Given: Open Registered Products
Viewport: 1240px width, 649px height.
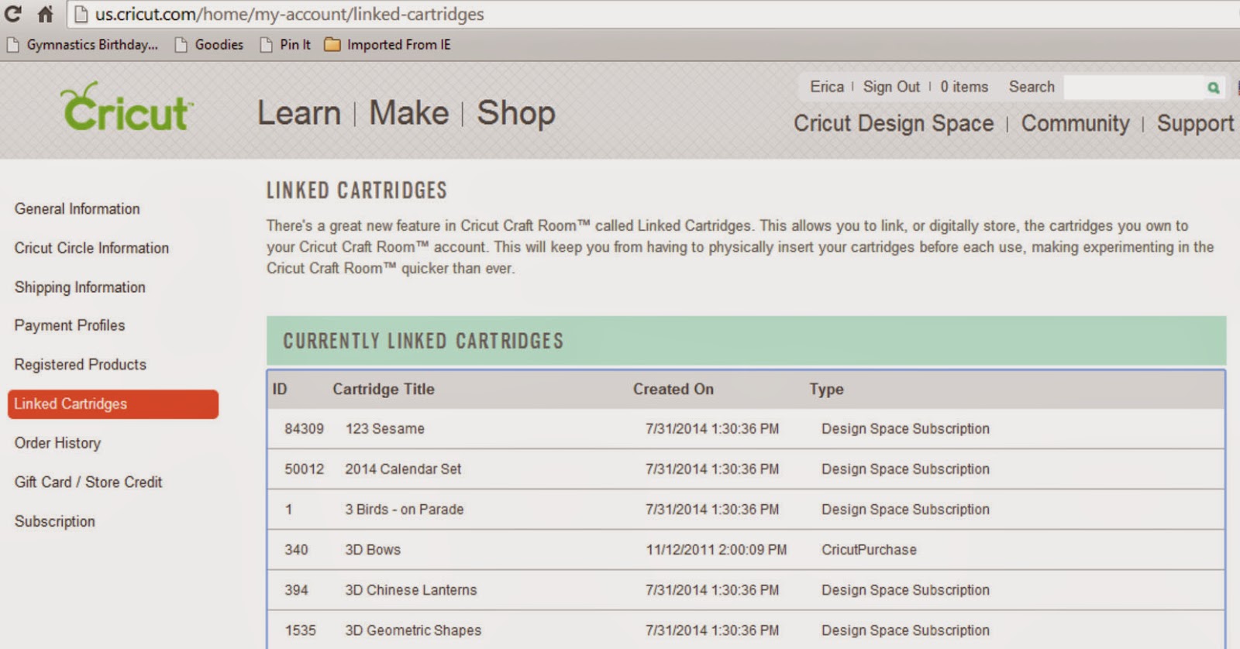Looking at the screenshot, I should point(80,365).
